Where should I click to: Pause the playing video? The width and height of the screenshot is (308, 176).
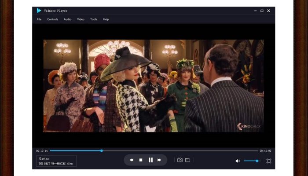coord(150,160)
